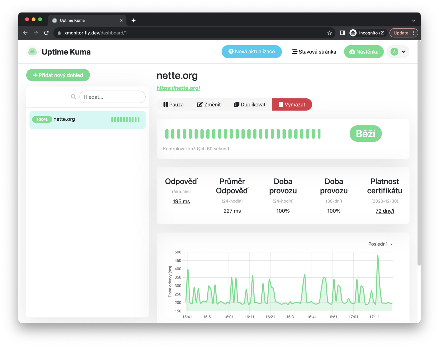Image resolution: width=439 pixels, height=347 pixels.
Task: Delete monitor with Vymazat button
Action: [292, 105]
